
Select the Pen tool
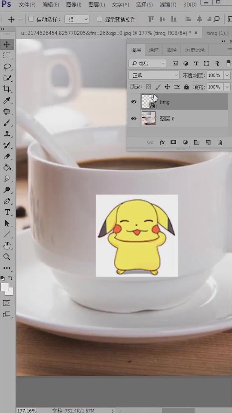(7, 201)
